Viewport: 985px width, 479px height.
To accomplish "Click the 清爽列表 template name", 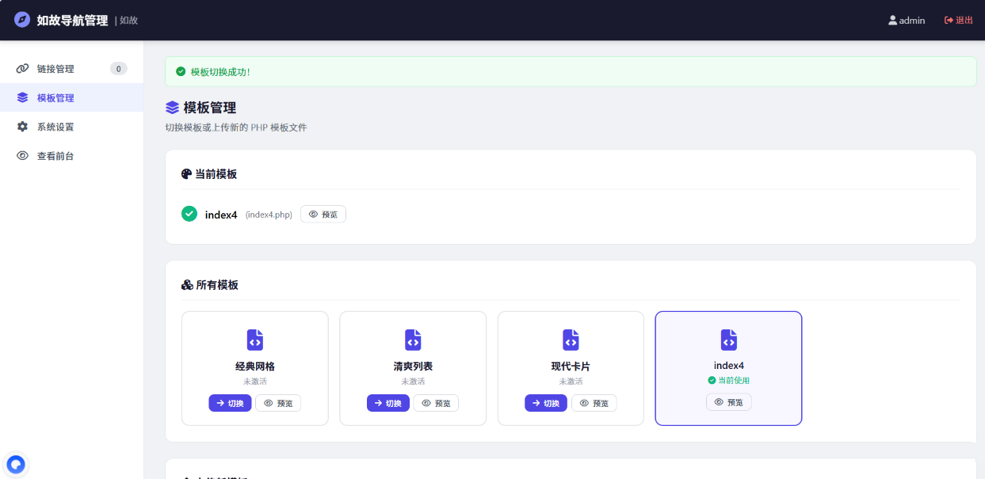I will pos(413,367).
